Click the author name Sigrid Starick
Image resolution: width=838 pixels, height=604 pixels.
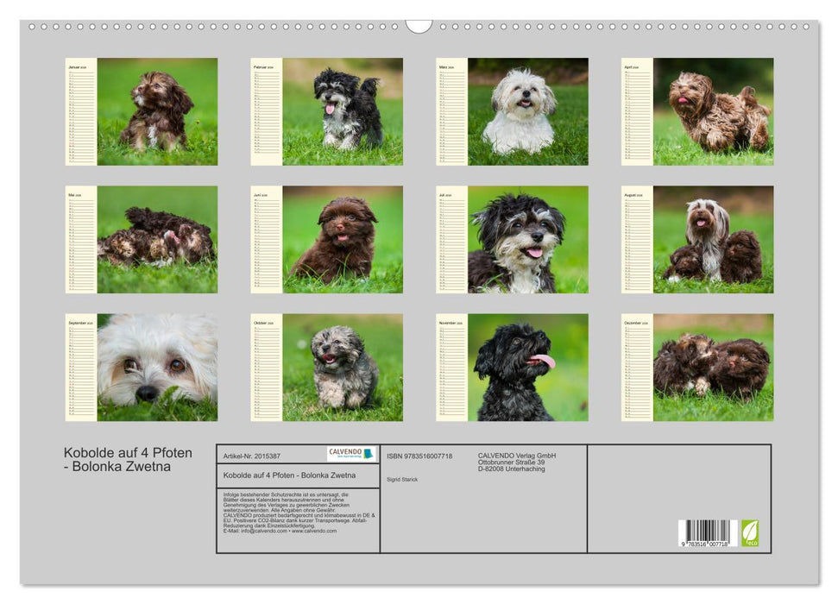[402, 479]
